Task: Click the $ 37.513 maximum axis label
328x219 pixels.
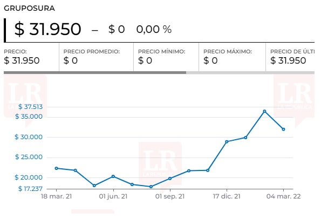Action: point(30,107)
